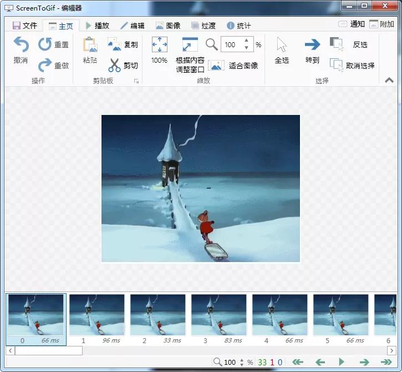Screen dimensions: 402x372
Task: Expand 剪贴板 group launcher arrow
Action: [x=136, y=81]
